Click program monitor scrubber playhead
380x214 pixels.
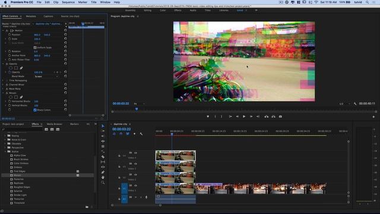[x=137, y=109]
